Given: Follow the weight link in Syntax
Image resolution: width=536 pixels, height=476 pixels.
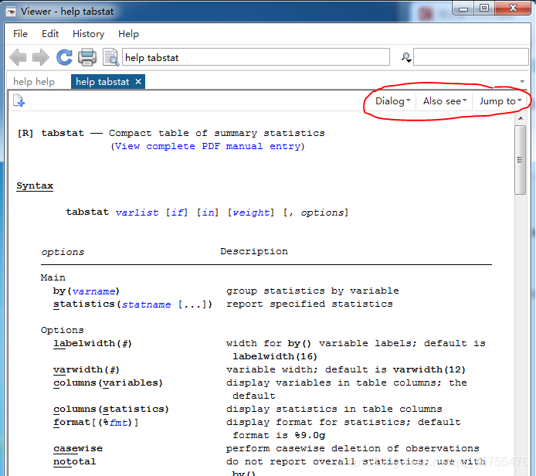Looking at the screenshot, I should pos(251,212).
